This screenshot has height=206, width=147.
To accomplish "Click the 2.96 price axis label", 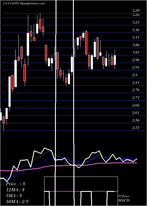I will 136,60.
